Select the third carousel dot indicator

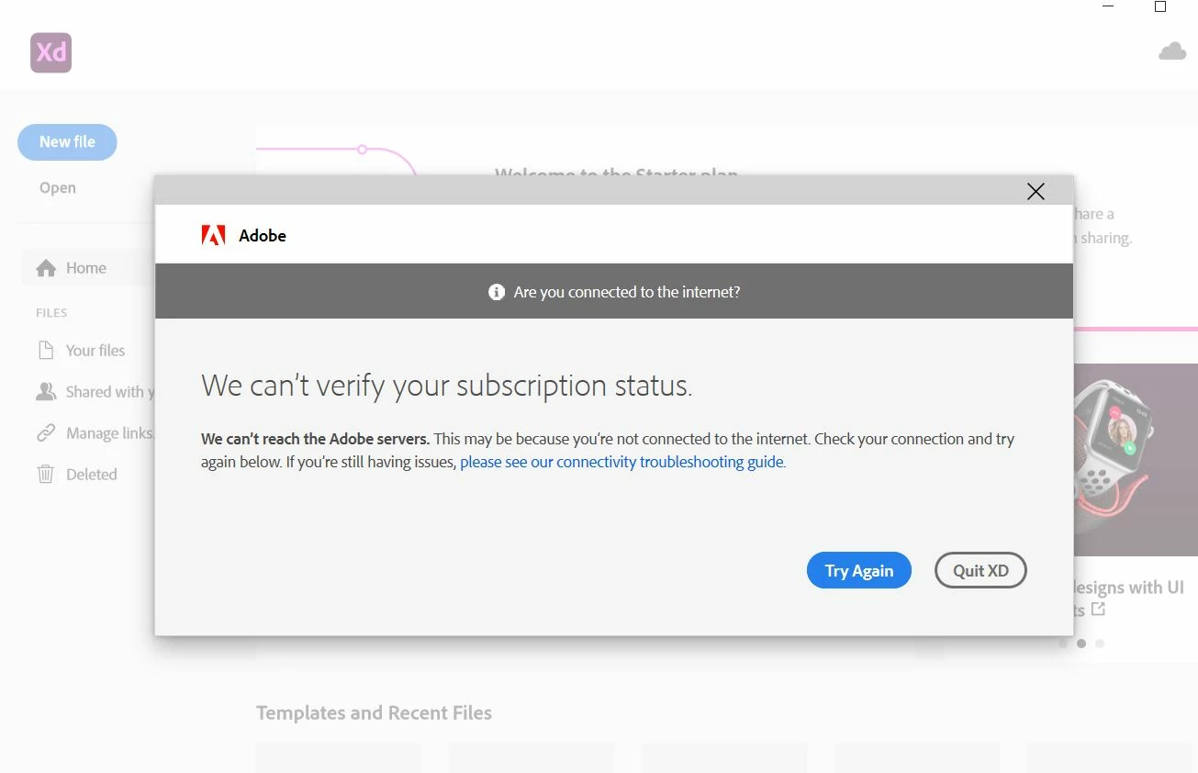[x=1100, y=644]
